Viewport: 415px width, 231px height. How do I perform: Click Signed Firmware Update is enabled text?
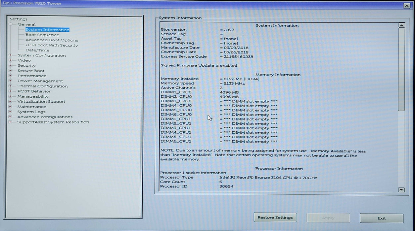[x=199, y=65]
